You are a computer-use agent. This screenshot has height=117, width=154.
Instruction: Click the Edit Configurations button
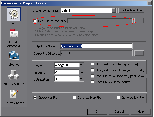[131, 10]
